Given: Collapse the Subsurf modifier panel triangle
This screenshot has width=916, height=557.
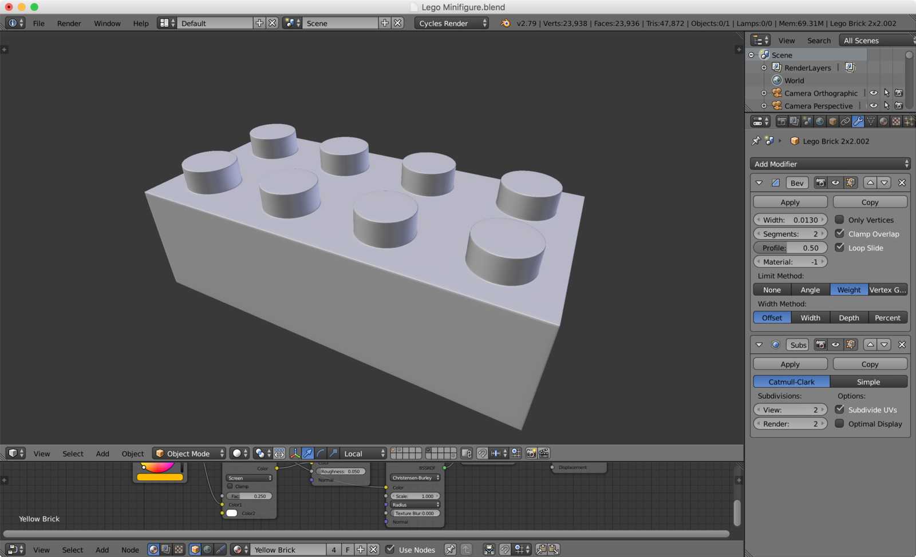Looking at the screenshot, I should [759, 345].
